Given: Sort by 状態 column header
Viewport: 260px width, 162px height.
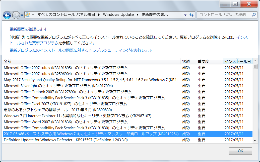Looking at the screenshot, I should 188,61.
